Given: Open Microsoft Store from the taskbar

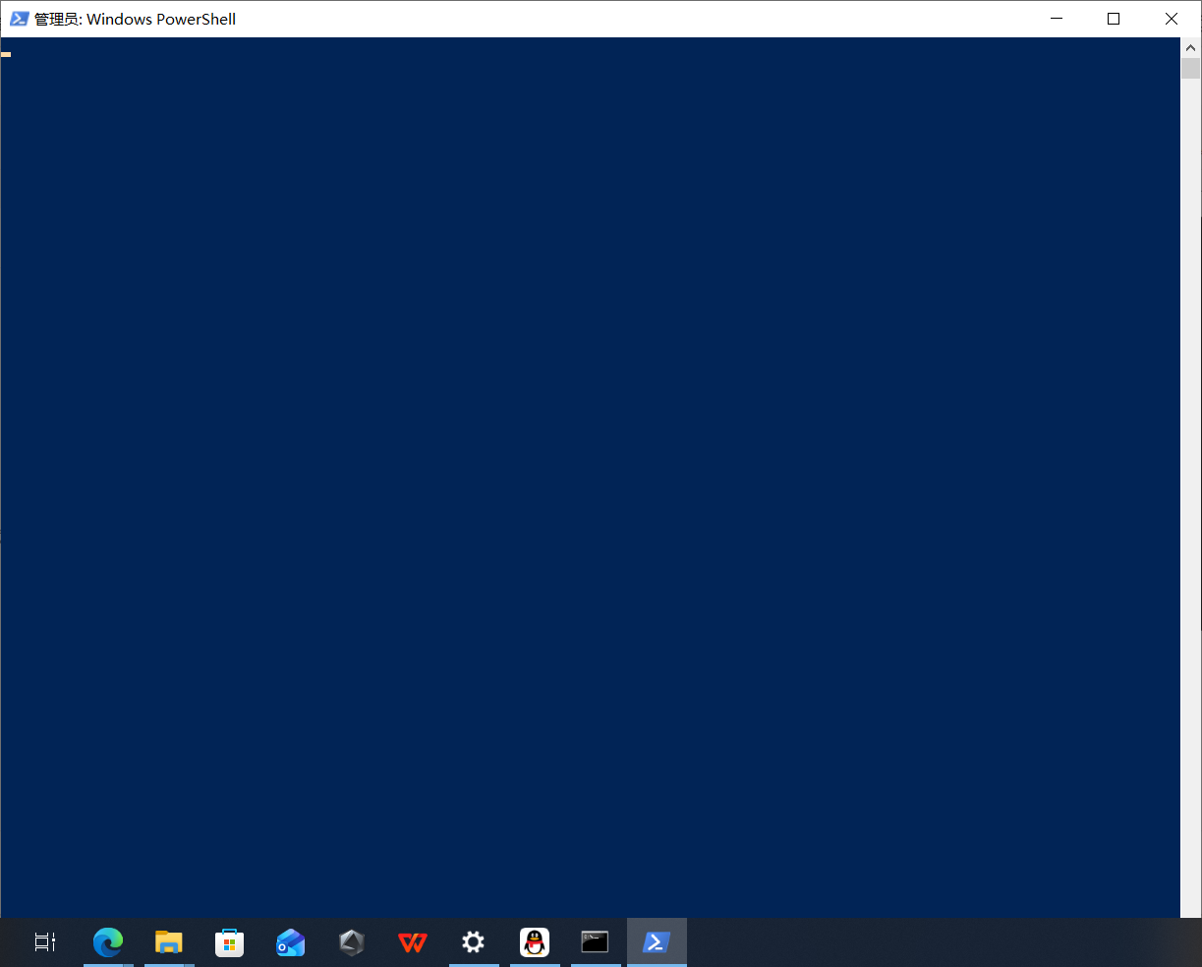Looking at the screenshot, I should click(229, 943).
